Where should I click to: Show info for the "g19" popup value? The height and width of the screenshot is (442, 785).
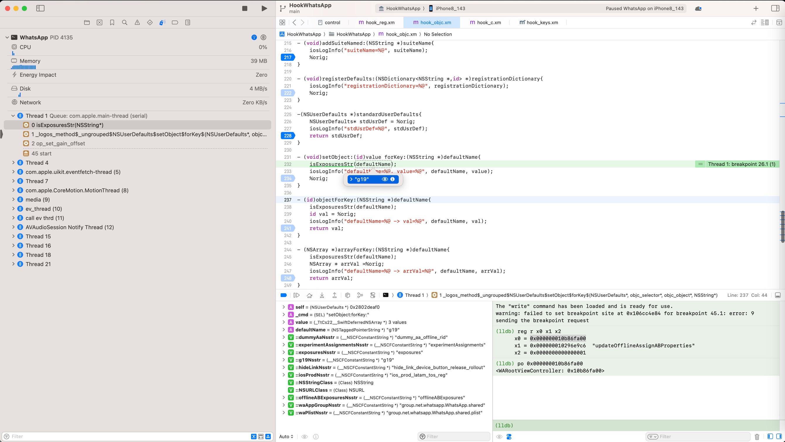pos(392,179)
